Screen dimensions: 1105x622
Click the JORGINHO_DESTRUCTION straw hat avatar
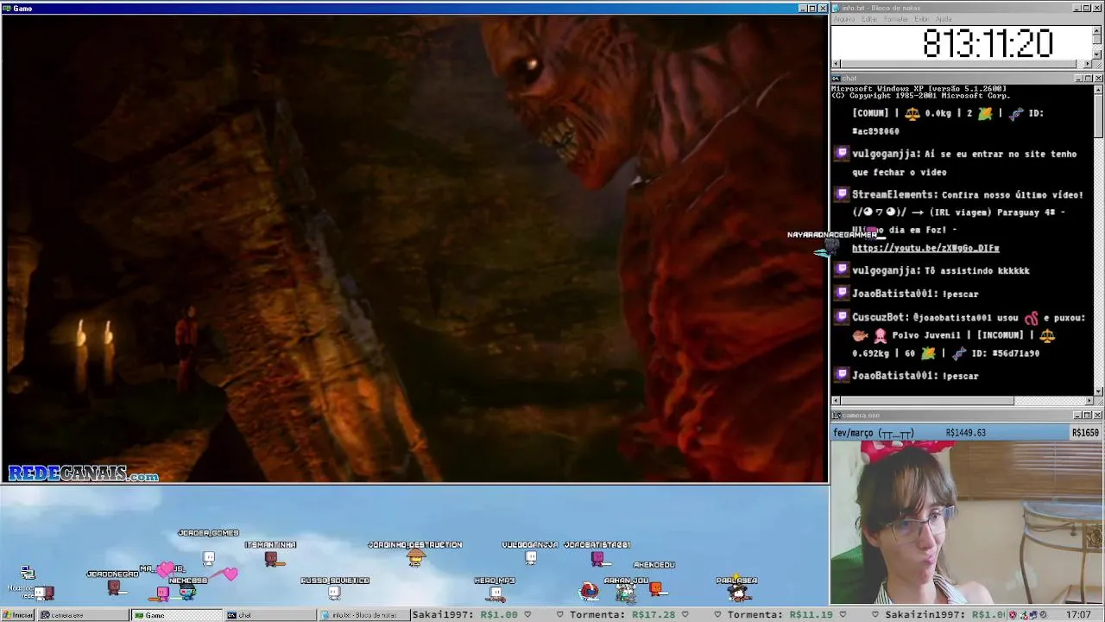416,558
